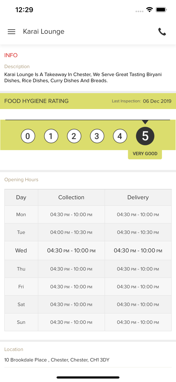Select hygiene rating circle 2

[x=74, y=136]
